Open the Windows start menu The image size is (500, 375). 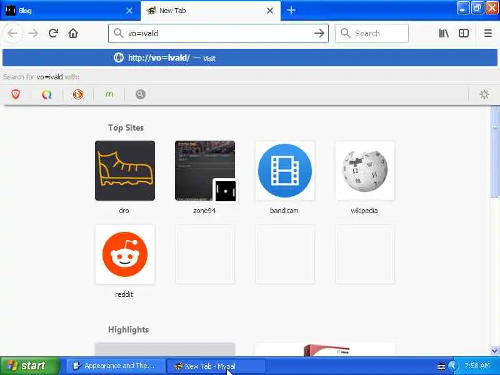click(29, 366)
